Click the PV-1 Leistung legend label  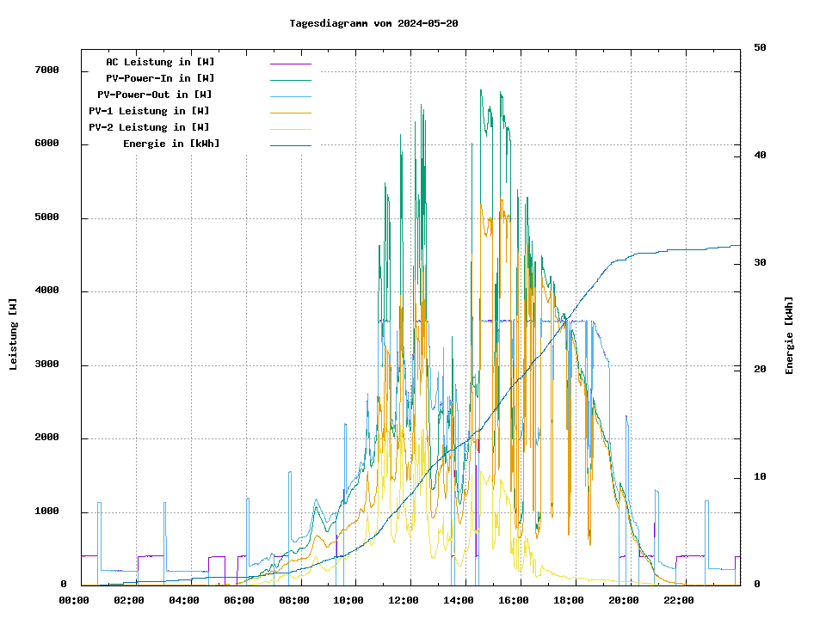[x=149, y=111]
